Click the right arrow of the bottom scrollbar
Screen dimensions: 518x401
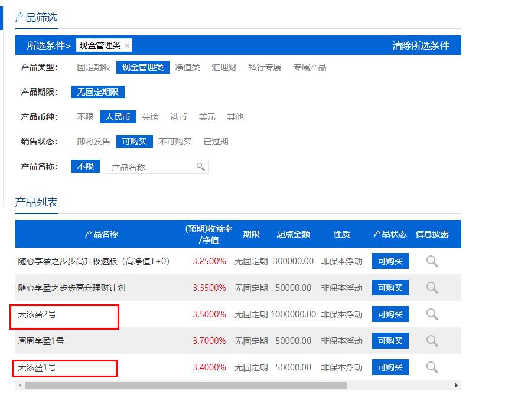[x=455, y=384]
